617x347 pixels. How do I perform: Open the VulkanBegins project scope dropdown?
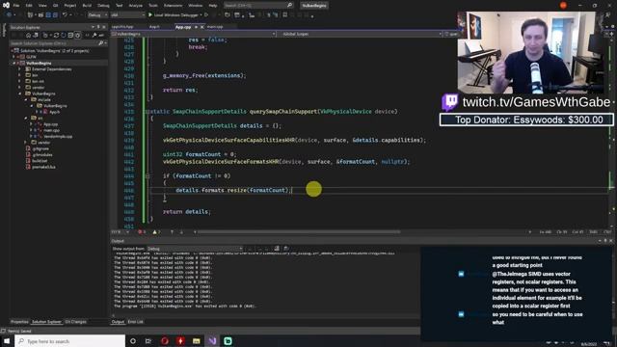point(193,34)
